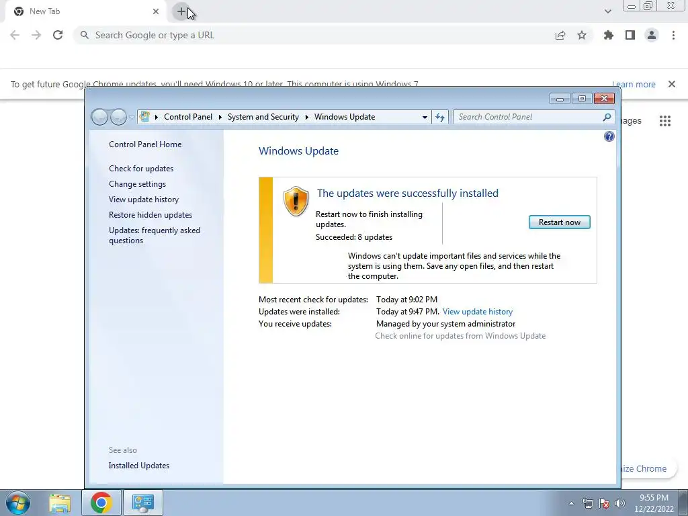The height and width of the screenshot is (516, 688).
Task: Expand arrow after System and Security breadcrumb
Action: [306, 117]
